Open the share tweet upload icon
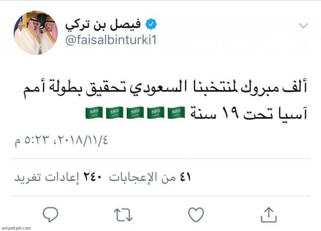 [269, 215]
